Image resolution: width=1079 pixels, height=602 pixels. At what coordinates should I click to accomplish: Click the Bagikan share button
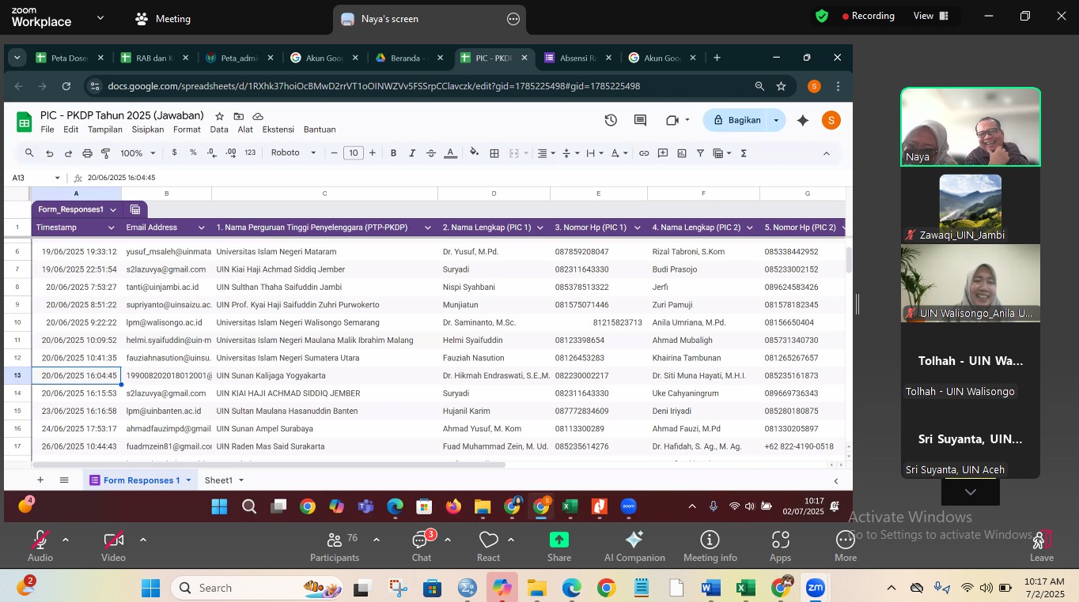coord(737,120)
